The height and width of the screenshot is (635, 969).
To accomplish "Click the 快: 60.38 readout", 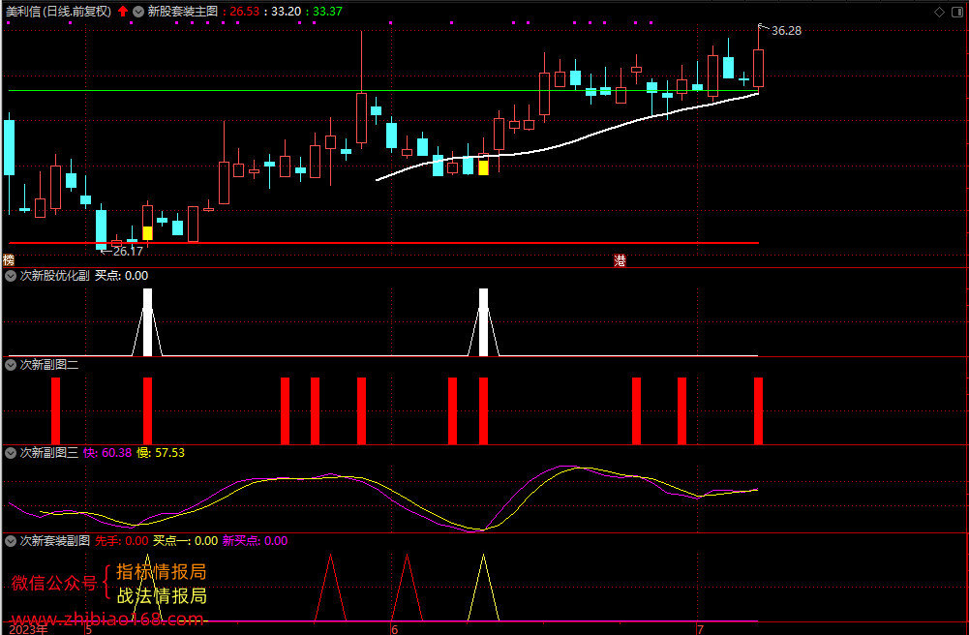I will [107, 453].
